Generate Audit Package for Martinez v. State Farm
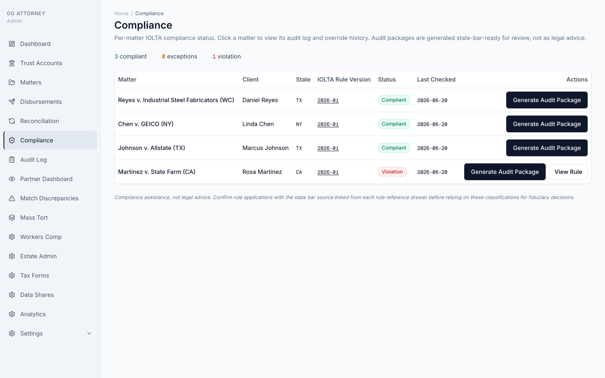 [x=505, y=172]
